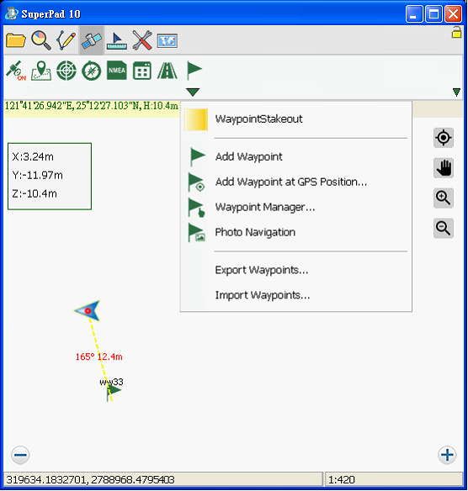Toggle GPS connection ON satellite icon
The width and height of the screenshot is (468, 491).
[x=16, y=70]
